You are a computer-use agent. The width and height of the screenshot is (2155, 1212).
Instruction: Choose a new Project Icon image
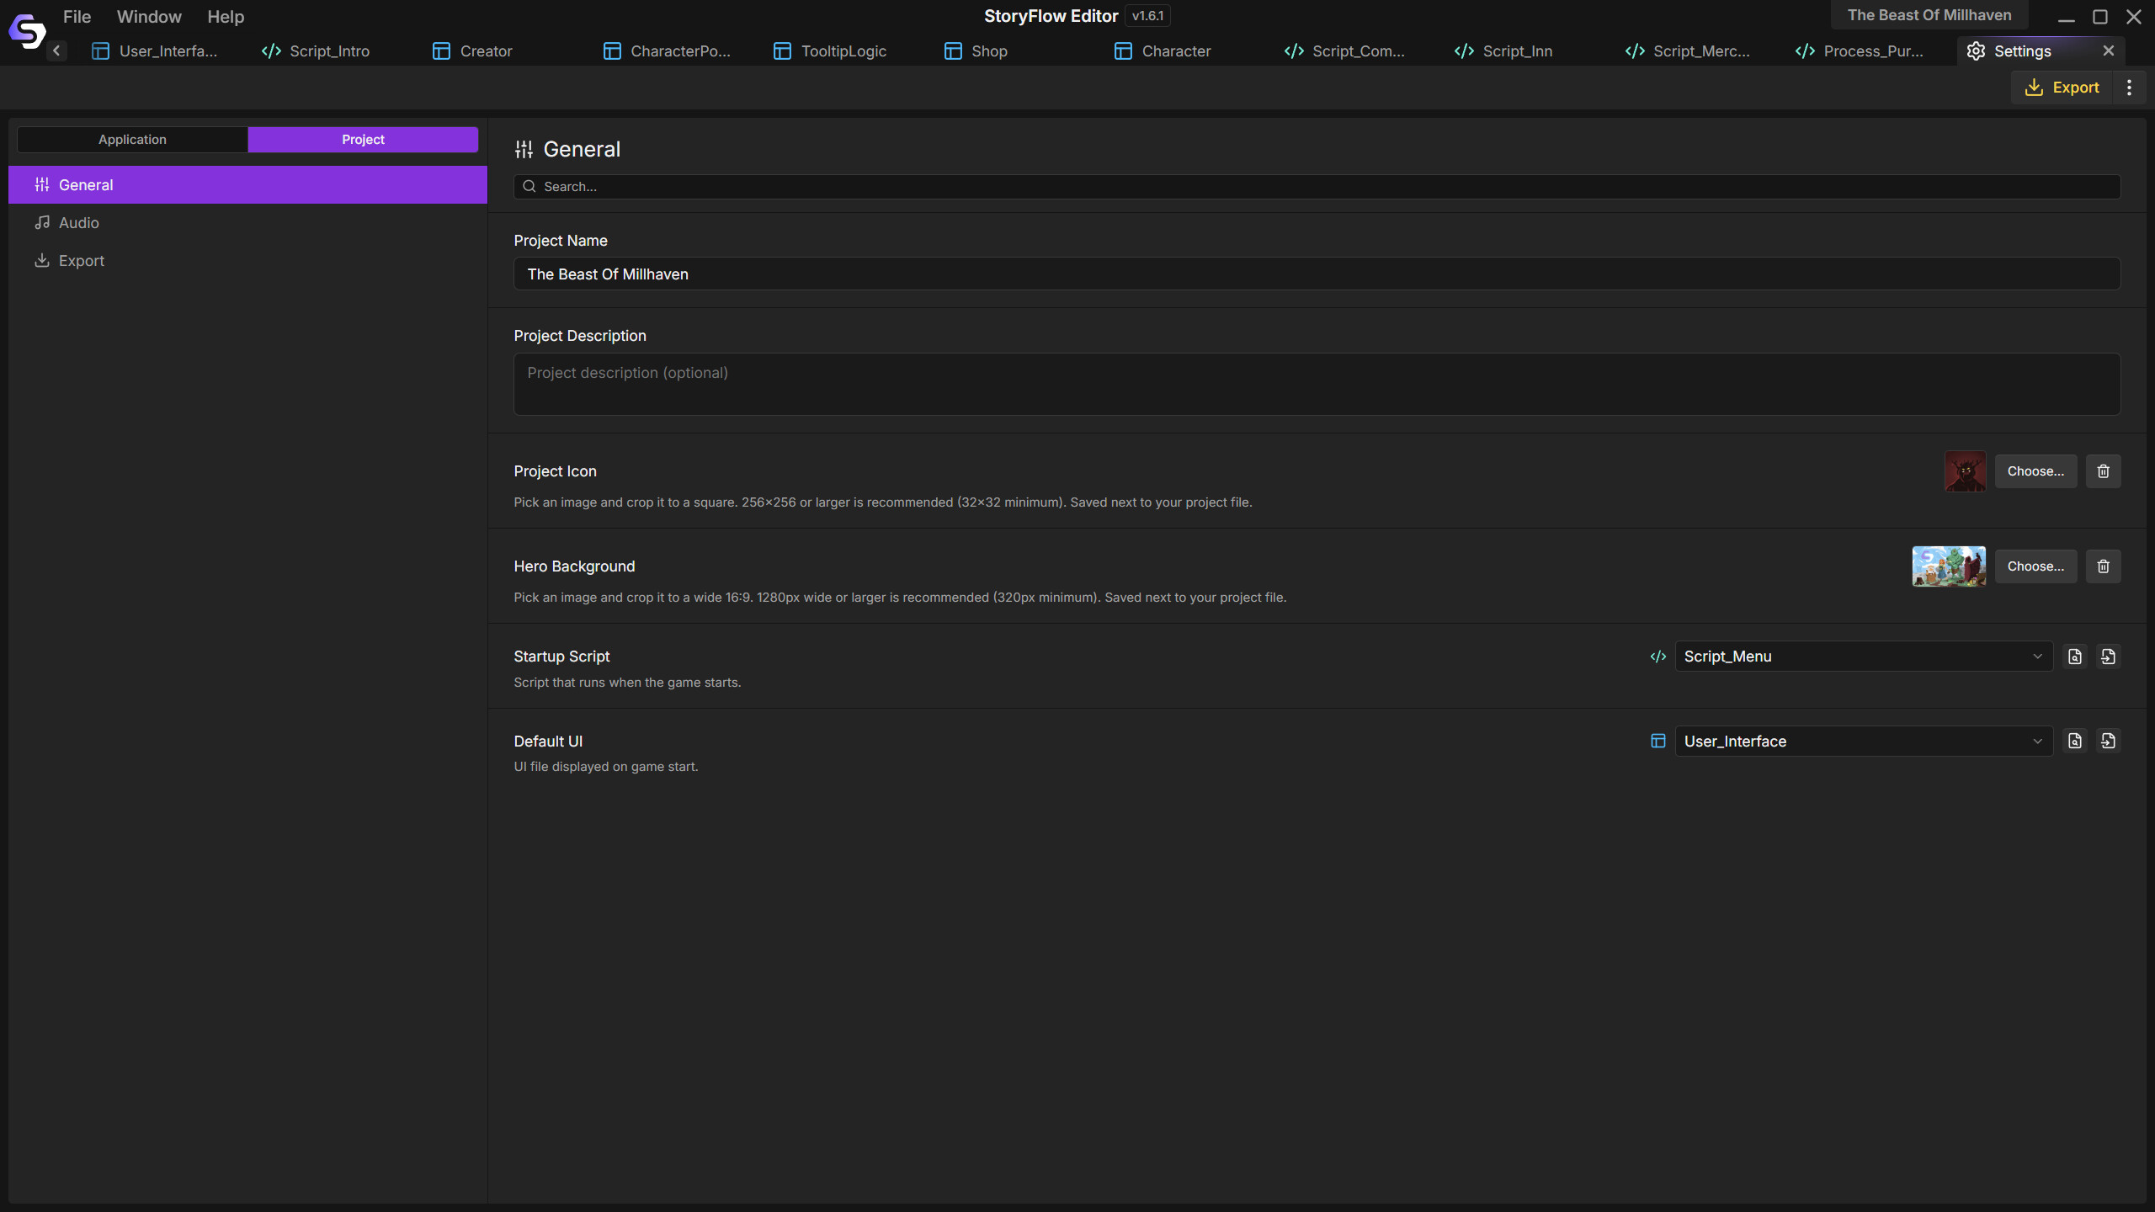point(2035,471)
